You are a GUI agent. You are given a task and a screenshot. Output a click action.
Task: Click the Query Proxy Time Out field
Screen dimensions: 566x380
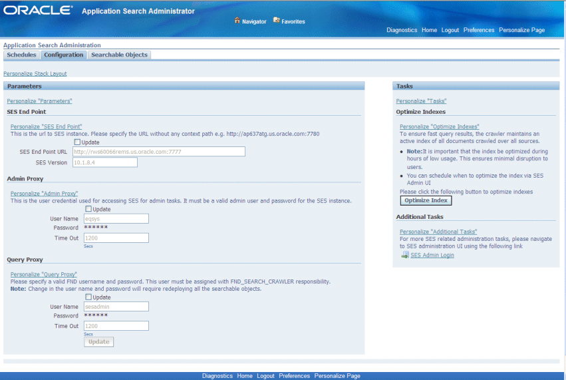116,326
